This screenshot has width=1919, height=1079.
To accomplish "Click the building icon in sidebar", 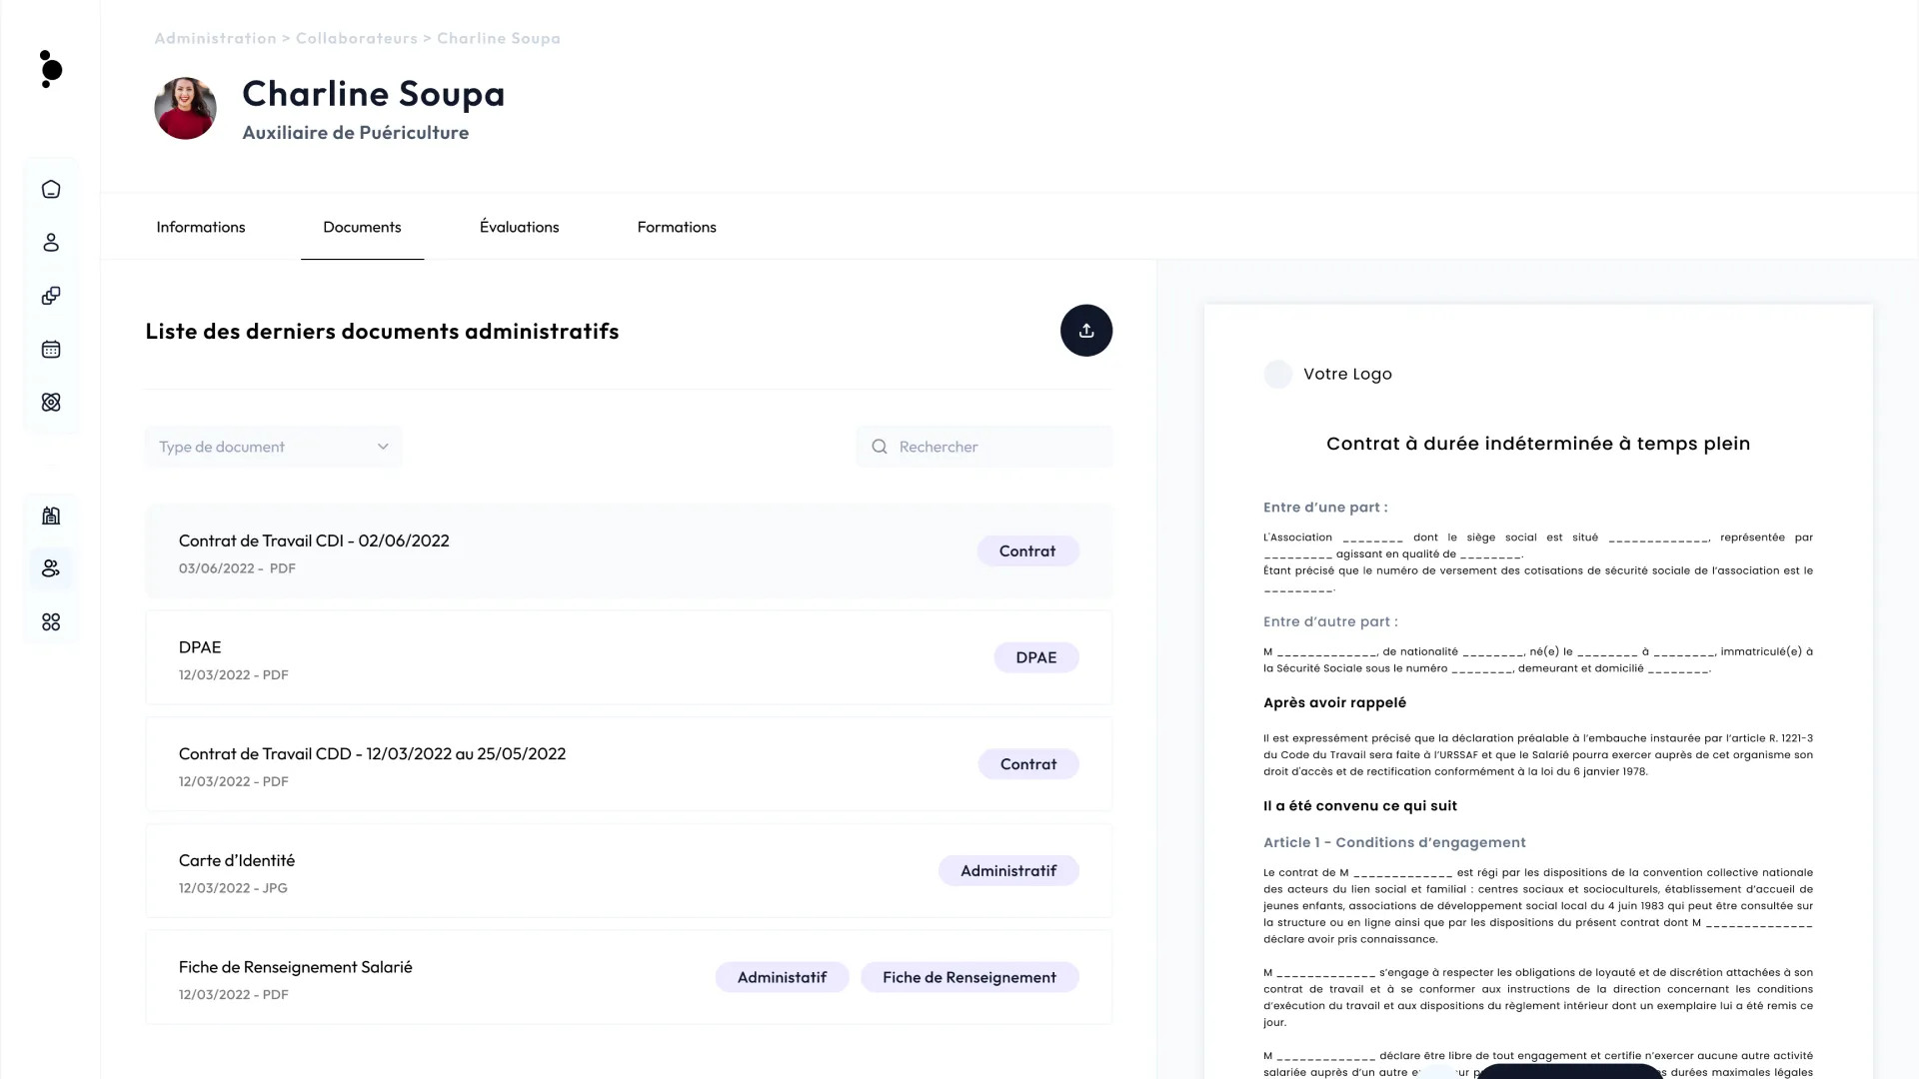I will tap(51, 516).
